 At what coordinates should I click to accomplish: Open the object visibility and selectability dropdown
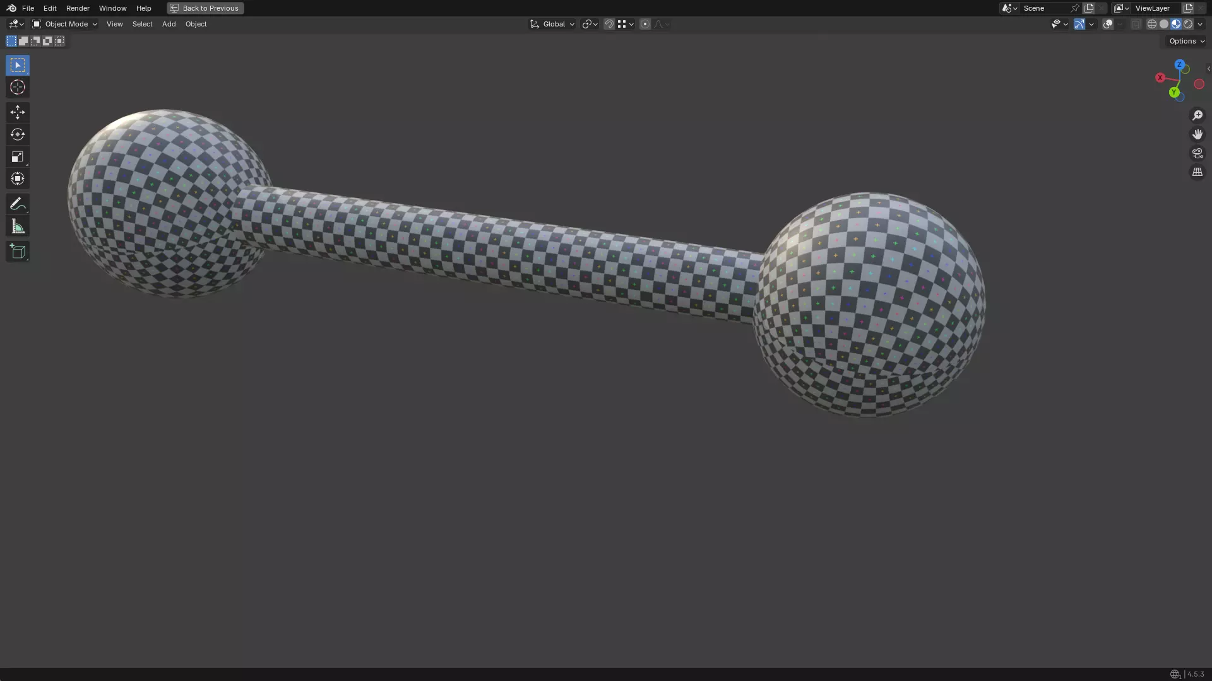[x=1059, y=24]
